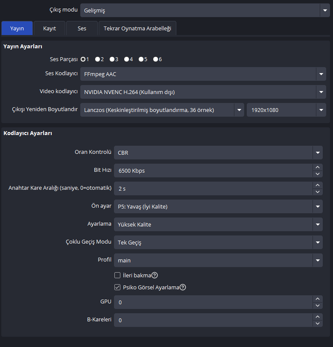Enable the İleri bakma checkbox
Viewport: 333px width, 347px height.
(x=117, y=276)
